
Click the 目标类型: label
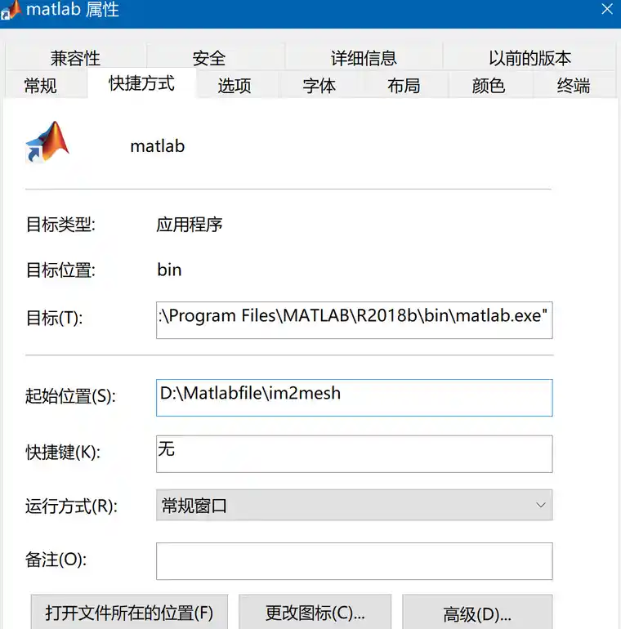pos(60,225)
